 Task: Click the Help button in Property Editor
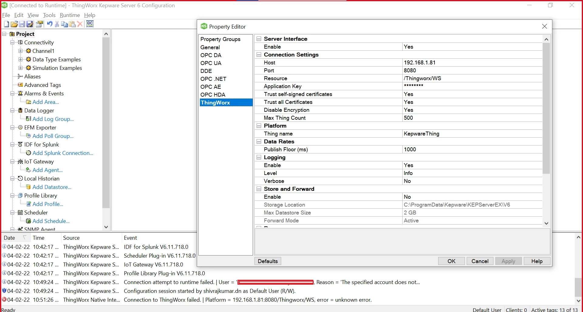[537, 261]
